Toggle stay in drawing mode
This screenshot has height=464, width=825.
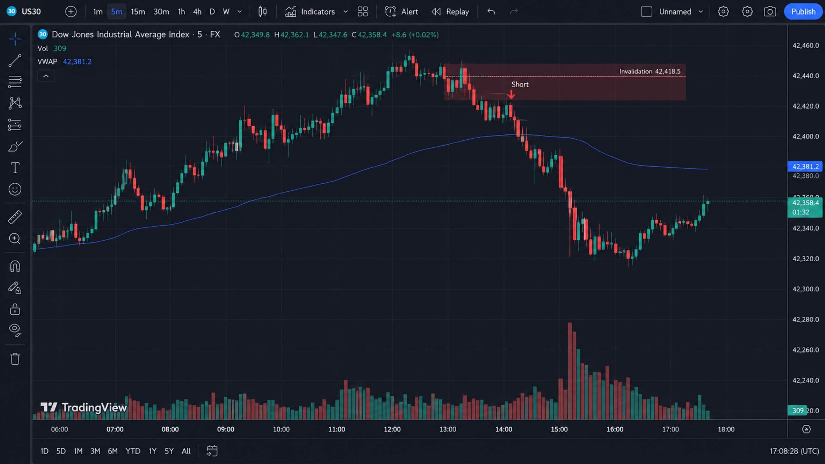[x=15, y=288]
